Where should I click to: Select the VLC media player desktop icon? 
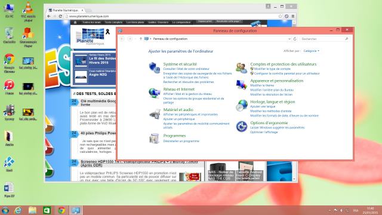tap(28, 11)
